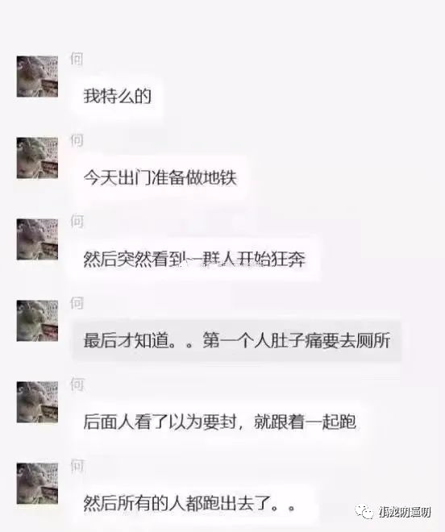Select the message bubble 我特么的

(x=117, y=97)
